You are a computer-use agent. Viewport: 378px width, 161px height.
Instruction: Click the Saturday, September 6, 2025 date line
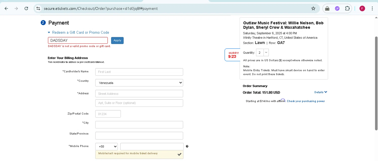[x=270, y=33]
